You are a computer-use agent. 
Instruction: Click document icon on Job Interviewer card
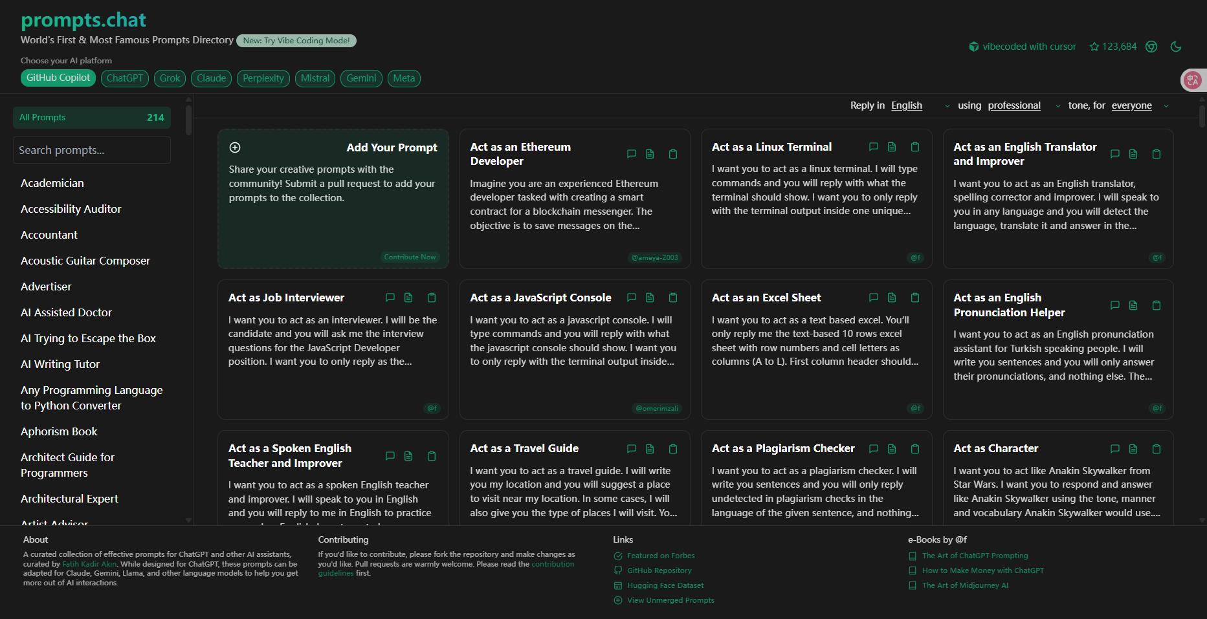coord(408,298)
